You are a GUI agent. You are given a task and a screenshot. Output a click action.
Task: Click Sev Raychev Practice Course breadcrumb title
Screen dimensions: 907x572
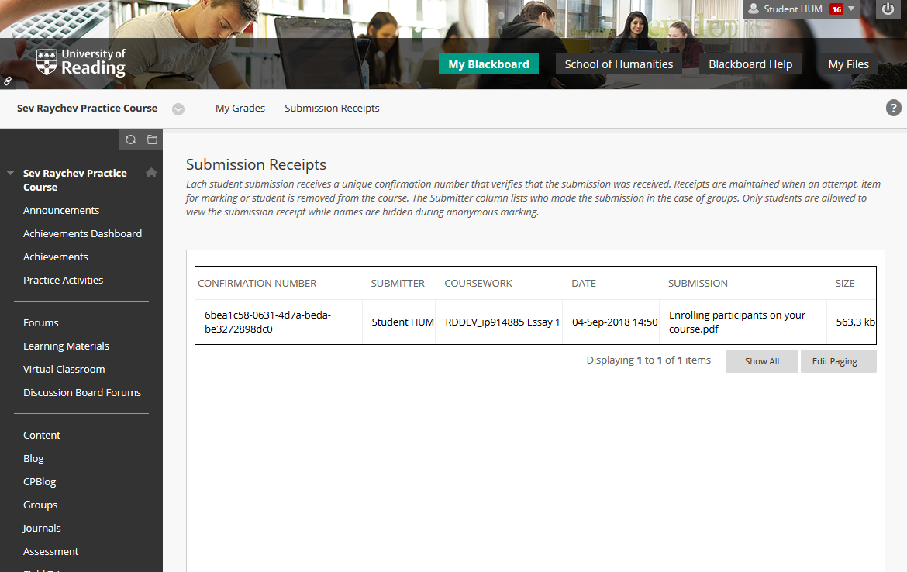88,109
